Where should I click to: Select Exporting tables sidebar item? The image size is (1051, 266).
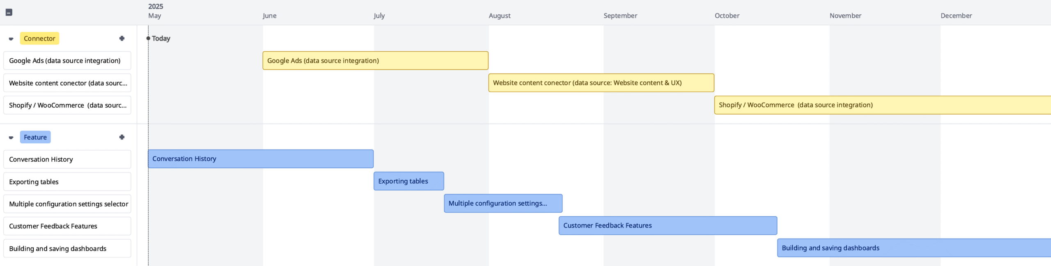[67, 182]
